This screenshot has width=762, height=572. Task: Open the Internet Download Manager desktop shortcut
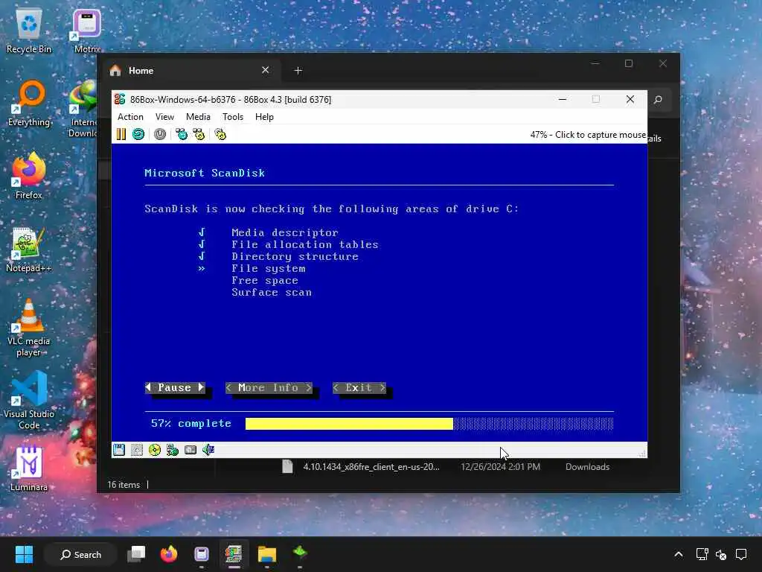83,109
